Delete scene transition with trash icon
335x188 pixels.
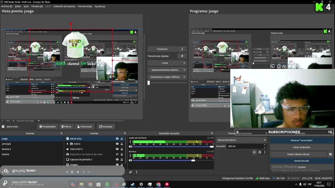coord(260,152)
